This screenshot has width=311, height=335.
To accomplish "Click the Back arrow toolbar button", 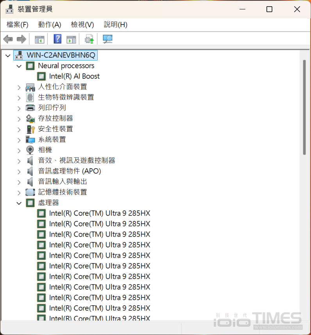I will pyautogui.click(x=8, y=39).
